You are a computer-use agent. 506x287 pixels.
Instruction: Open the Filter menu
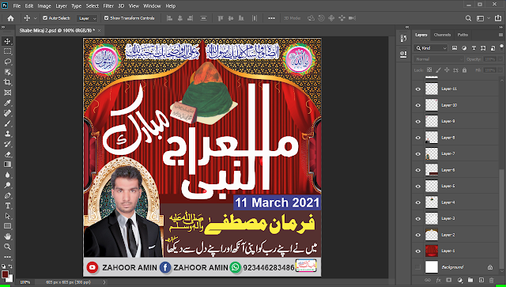tap(108, 6)
